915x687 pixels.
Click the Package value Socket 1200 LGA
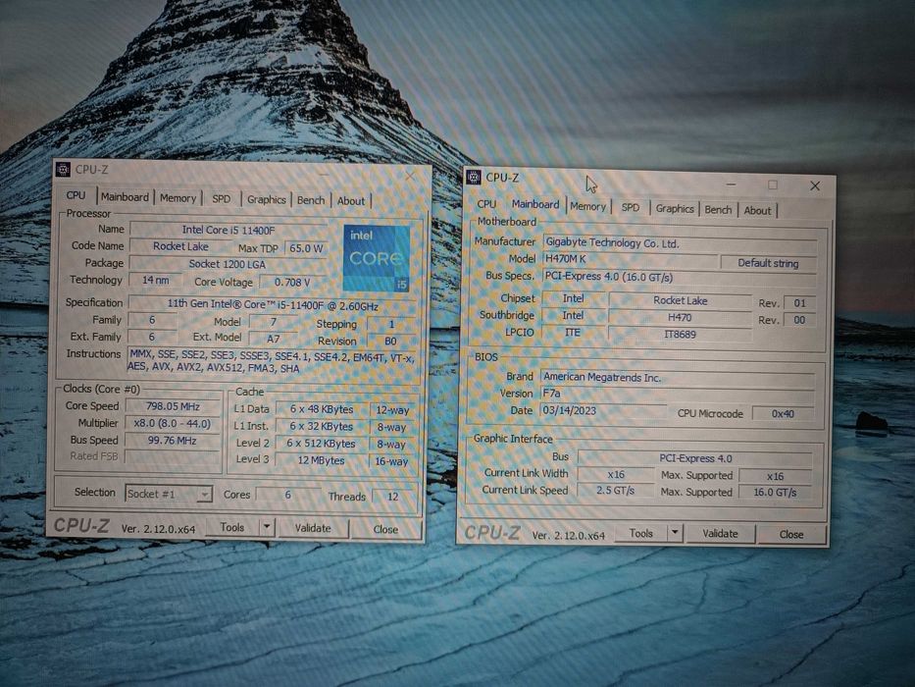point(228,264)
